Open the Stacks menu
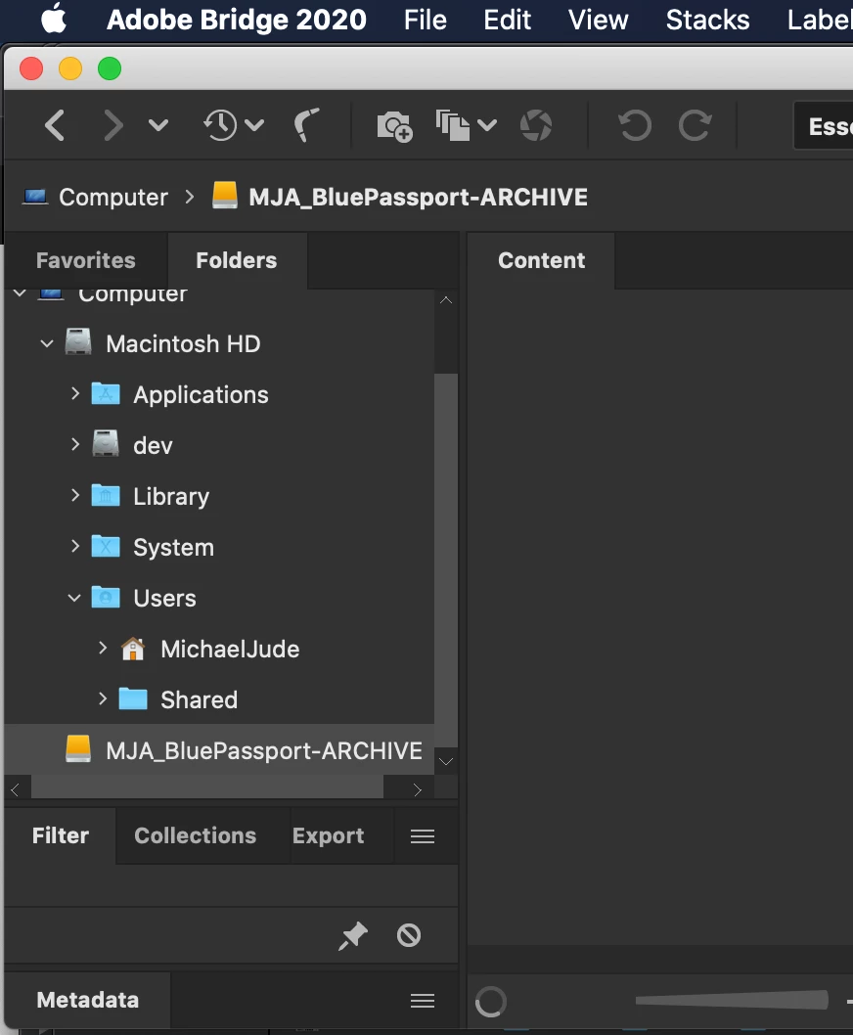 (708, 20)
